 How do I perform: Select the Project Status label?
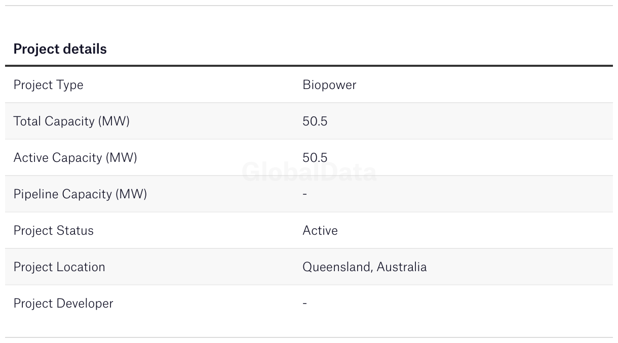[53, 231]
